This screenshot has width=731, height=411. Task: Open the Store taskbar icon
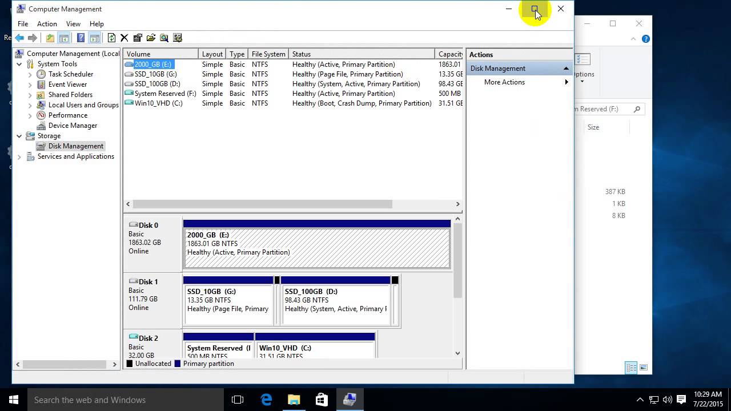point(322,400)
